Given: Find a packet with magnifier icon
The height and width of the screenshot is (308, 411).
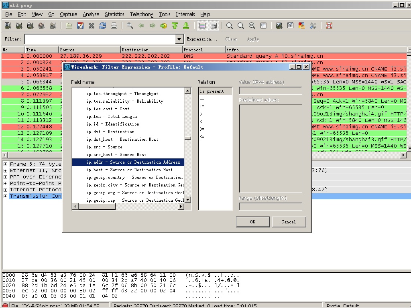Looking at the screenshot, I should tap(130, 26).
